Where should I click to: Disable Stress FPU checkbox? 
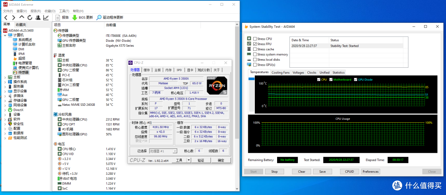(x=255, y=44)
